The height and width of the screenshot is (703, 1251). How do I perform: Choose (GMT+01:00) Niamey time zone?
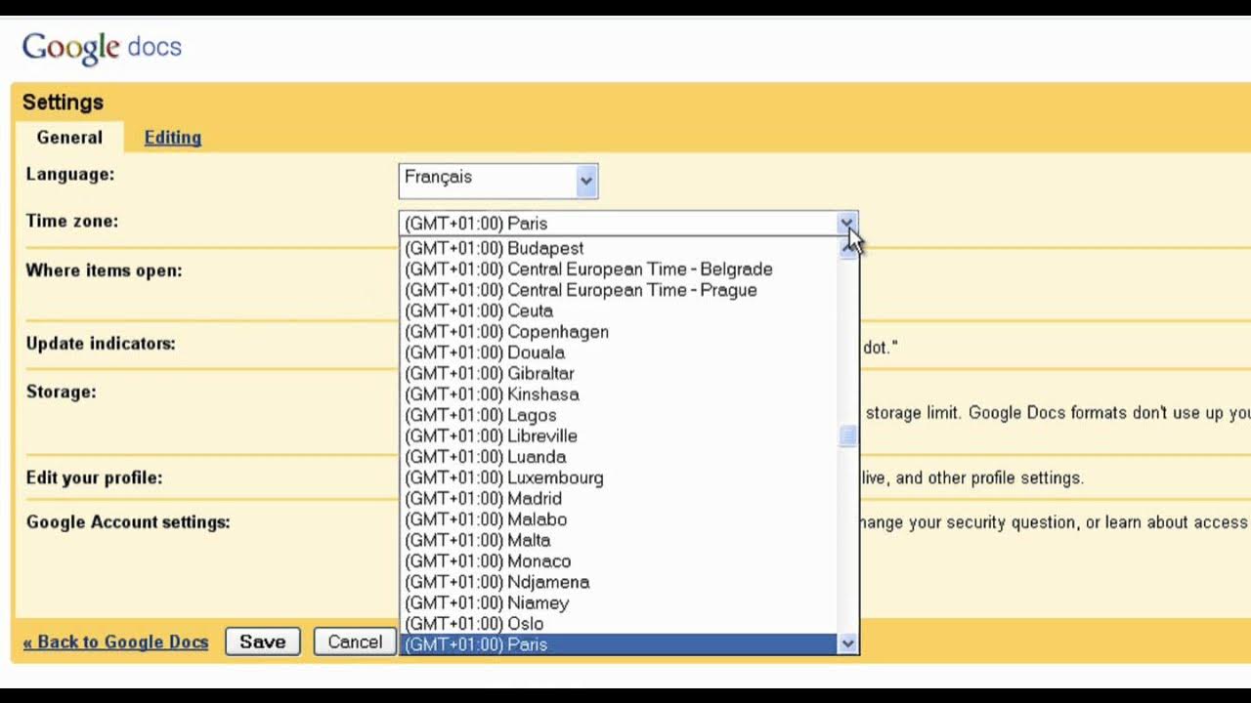619,602
